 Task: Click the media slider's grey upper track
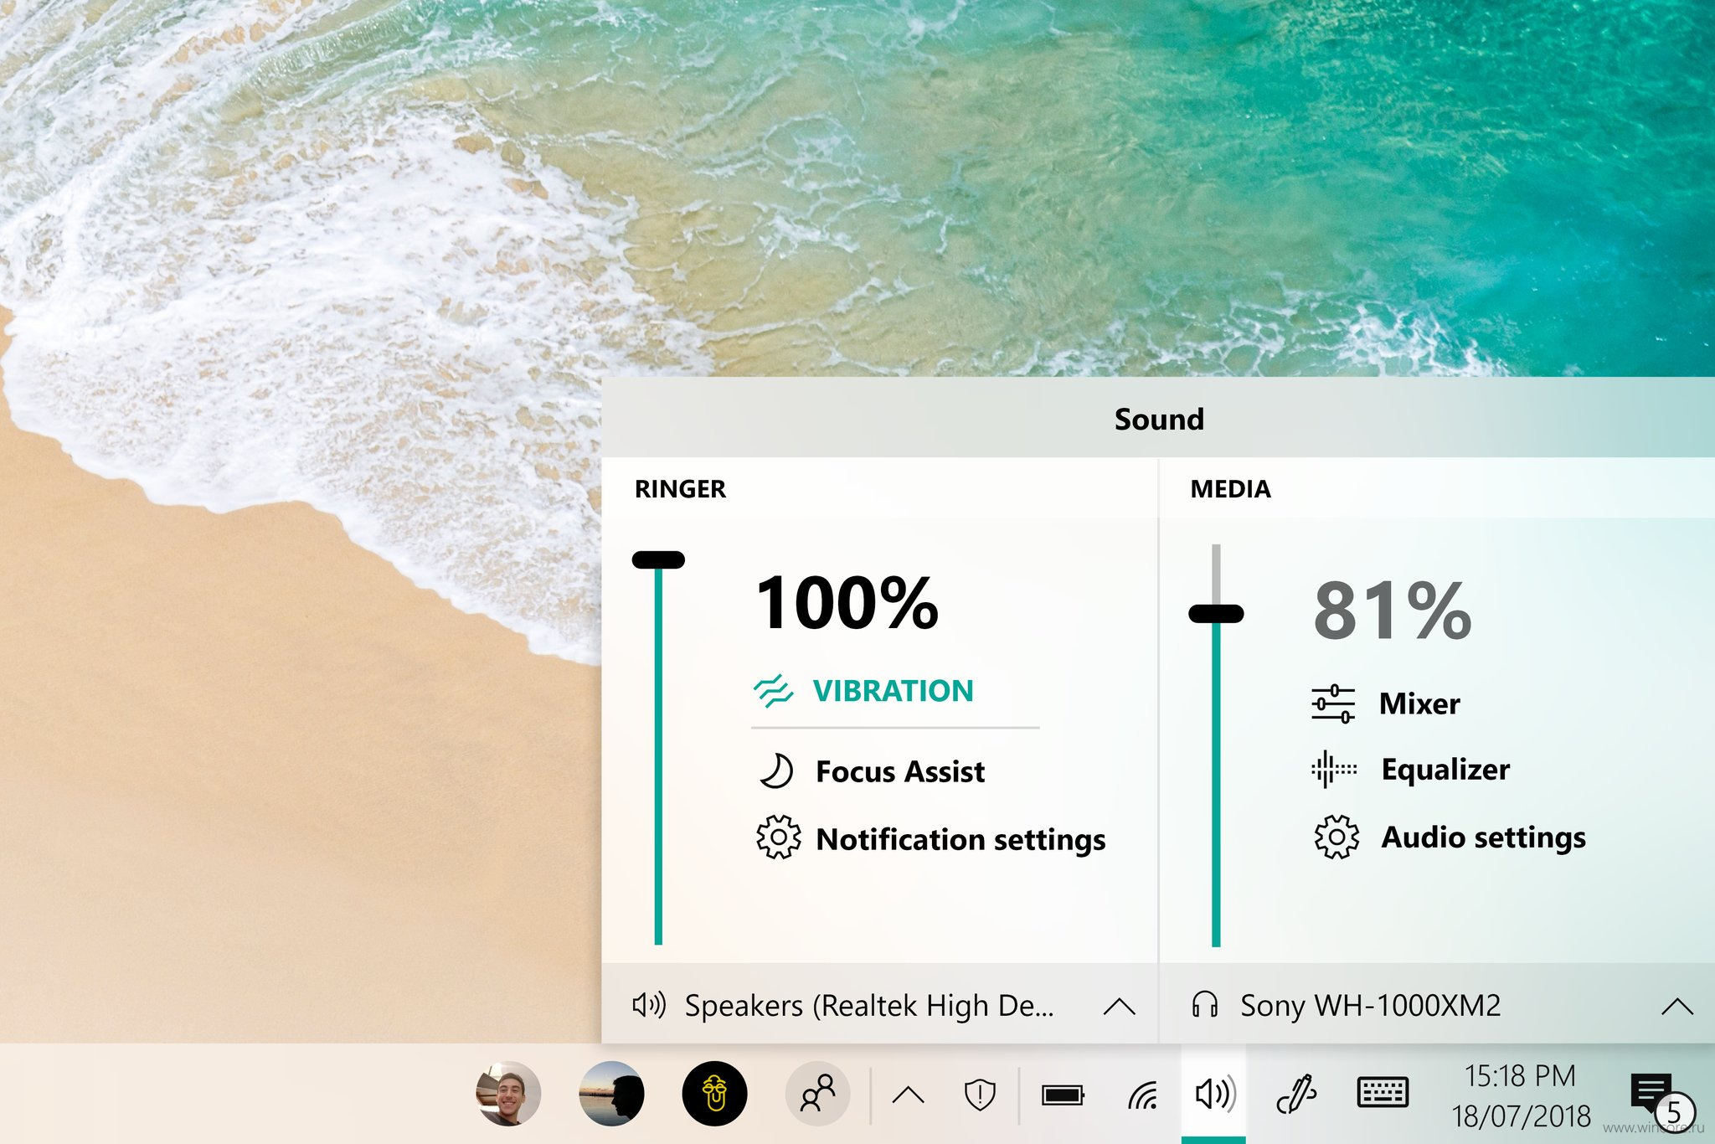click(x=1216, y=575)
